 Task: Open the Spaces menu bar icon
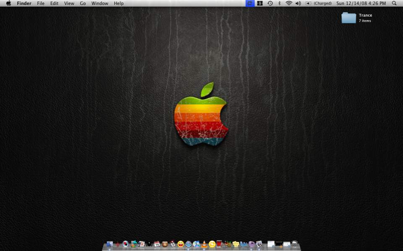(x=260, y=3)
